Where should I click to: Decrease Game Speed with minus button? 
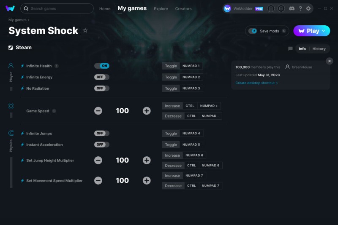click(98, 111)
